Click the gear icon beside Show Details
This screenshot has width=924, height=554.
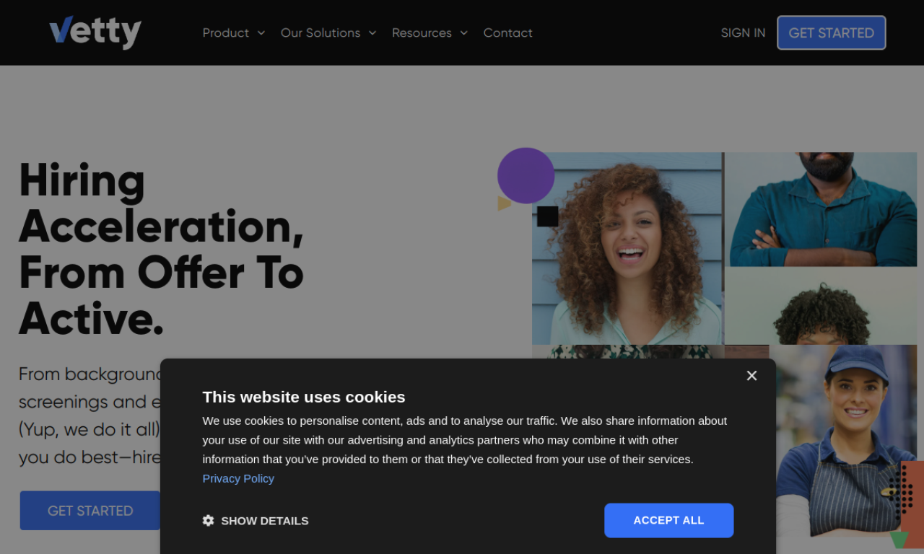pyautogui.click(x=209, y=521)
